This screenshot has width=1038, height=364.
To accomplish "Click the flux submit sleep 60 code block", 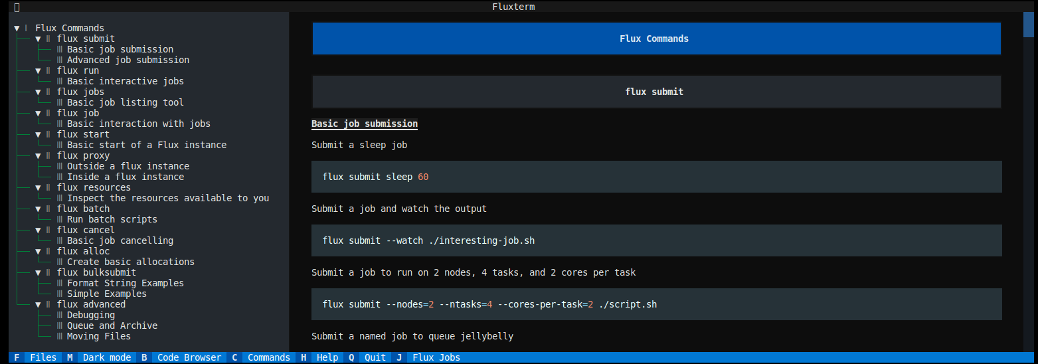I will (657, 177).
